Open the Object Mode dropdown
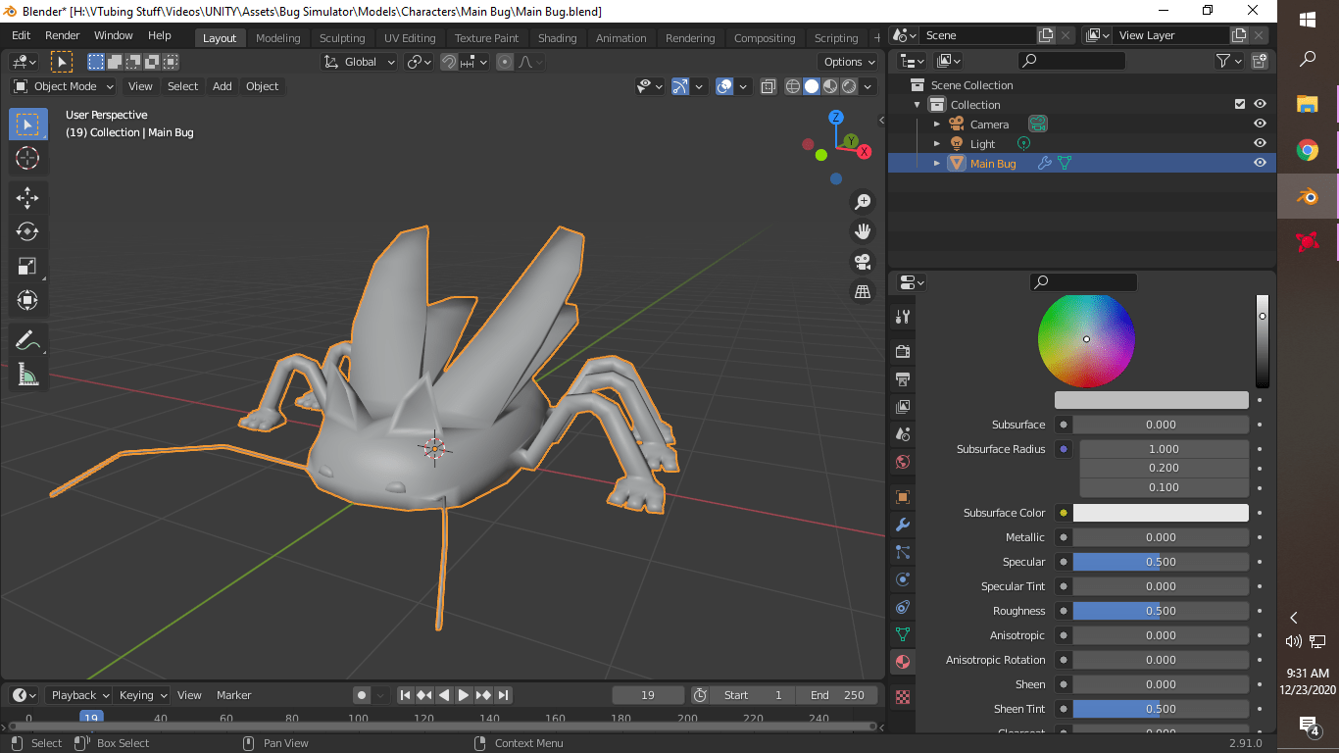Image resolution: width=1339 pixels, height=753 pixels. pyautogui.click(x=62, y=86)
